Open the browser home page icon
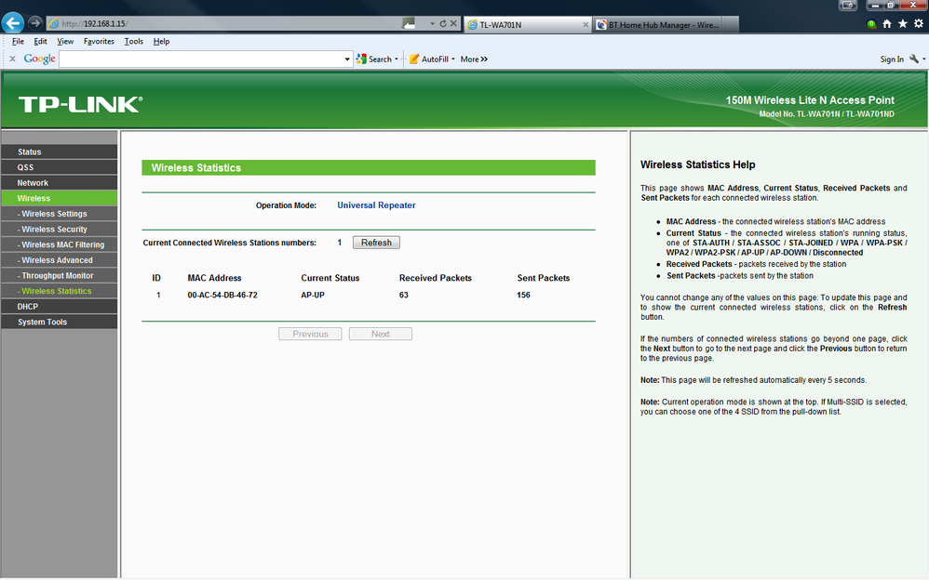Viewport: 929px width, 580px height. pos(887,23)
